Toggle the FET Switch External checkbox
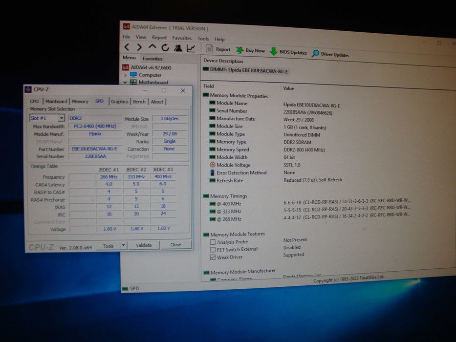 [x=213, y=250]
